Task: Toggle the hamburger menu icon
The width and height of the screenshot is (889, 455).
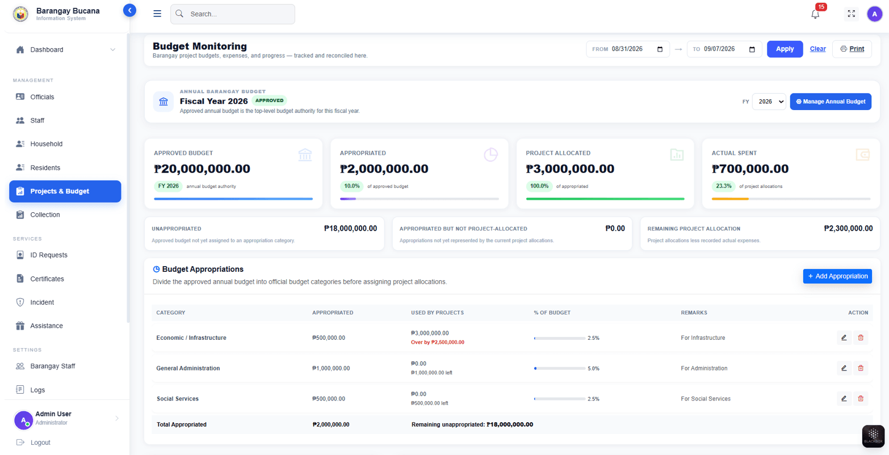Action: (157, 14)
